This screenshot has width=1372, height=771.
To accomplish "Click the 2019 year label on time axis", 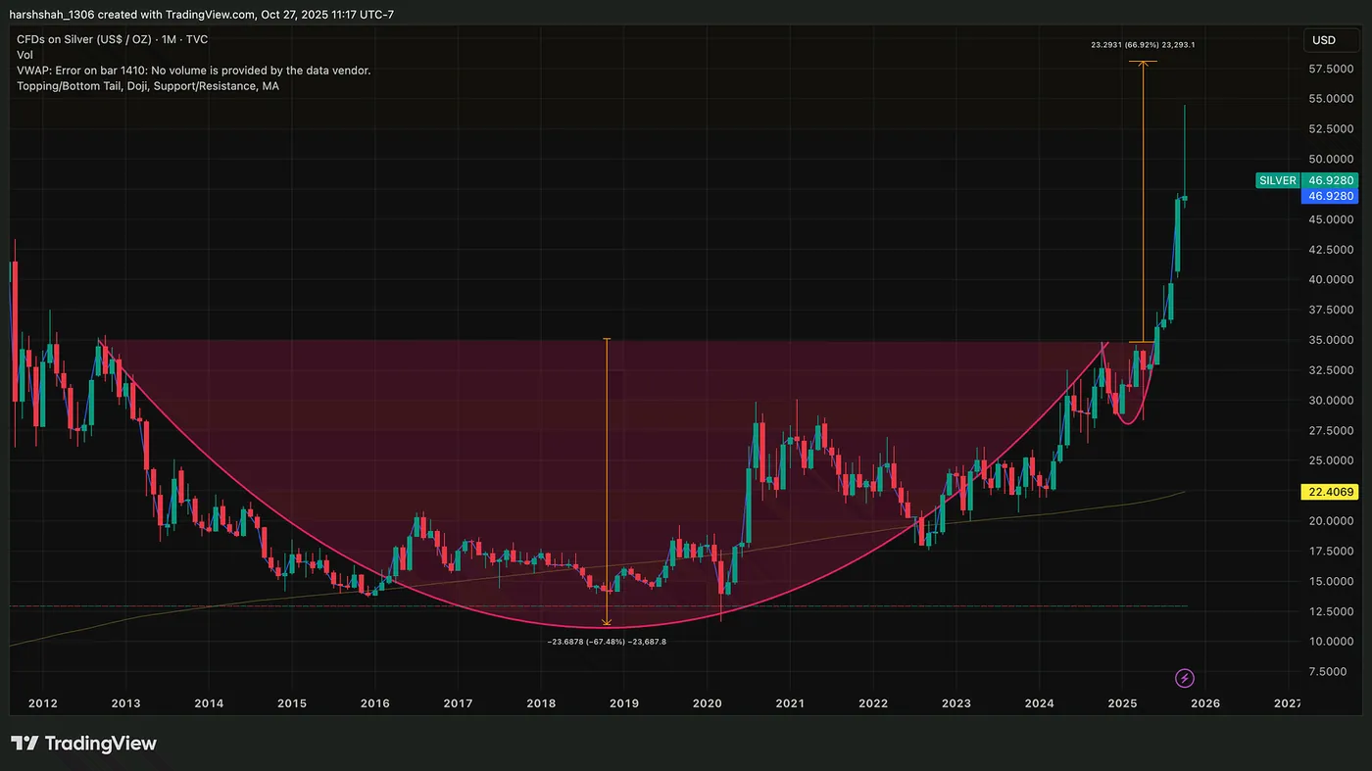I will tap(623, 703).
